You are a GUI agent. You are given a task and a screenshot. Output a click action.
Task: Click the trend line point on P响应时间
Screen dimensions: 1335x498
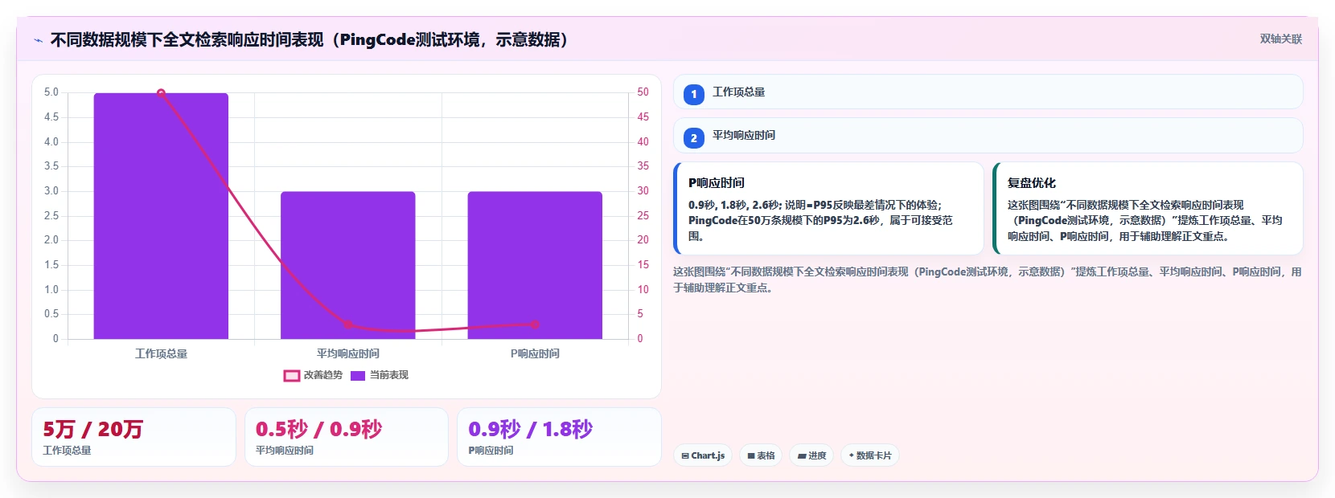click(x=535, y=325)
